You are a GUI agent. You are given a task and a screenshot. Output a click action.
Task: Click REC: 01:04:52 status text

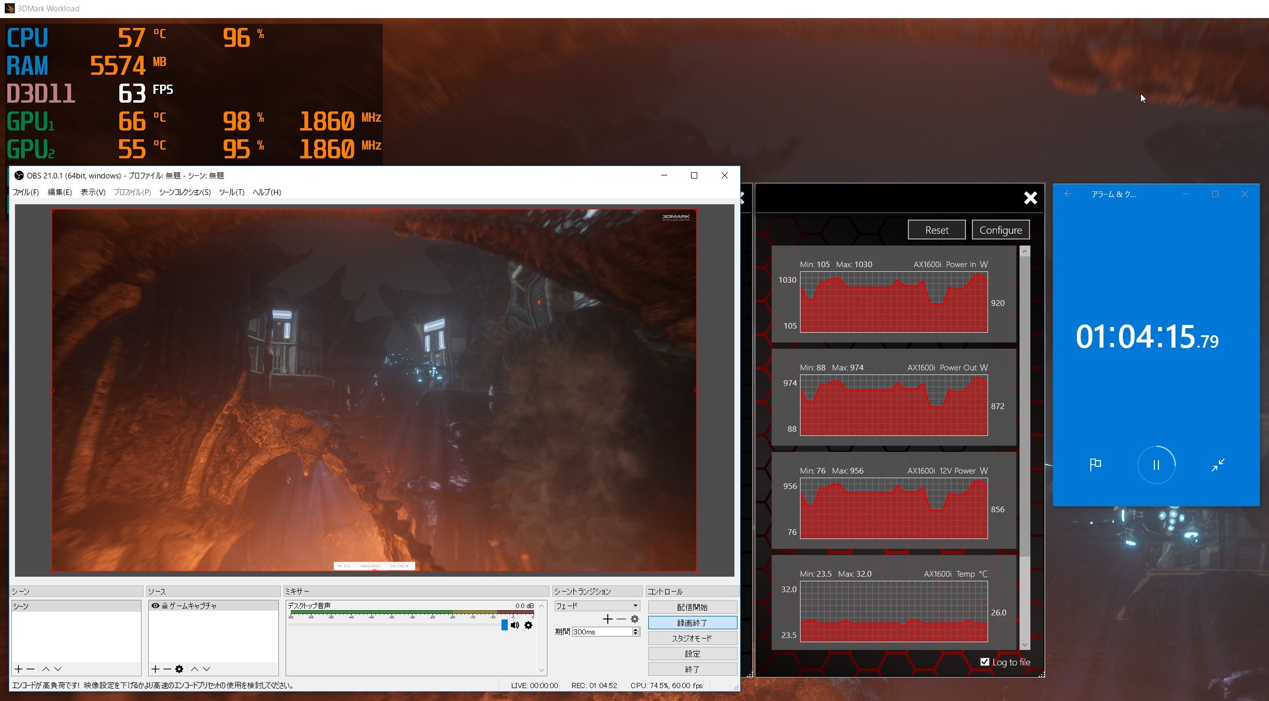(x=594, y=686)
